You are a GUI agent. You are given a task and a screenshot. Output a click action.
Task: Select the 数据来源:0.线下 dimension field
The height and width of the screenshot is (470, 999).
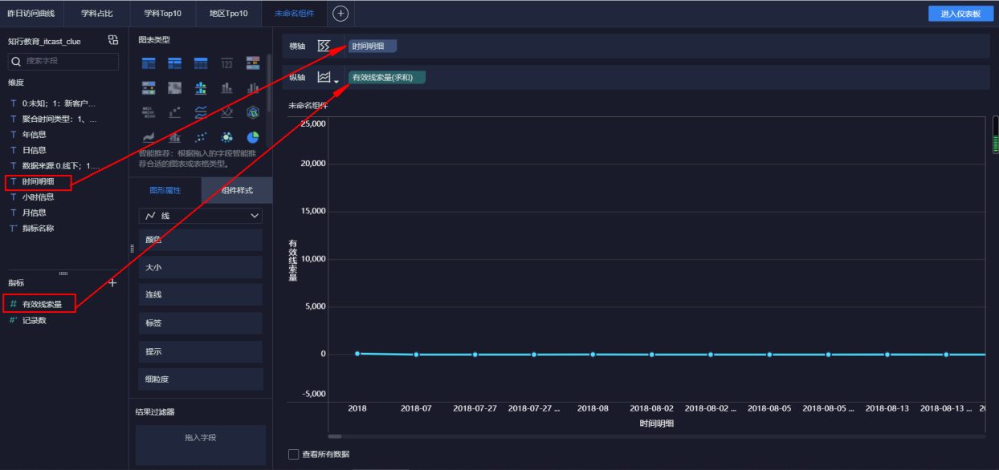pyautogui.click(x=60, y=166)
